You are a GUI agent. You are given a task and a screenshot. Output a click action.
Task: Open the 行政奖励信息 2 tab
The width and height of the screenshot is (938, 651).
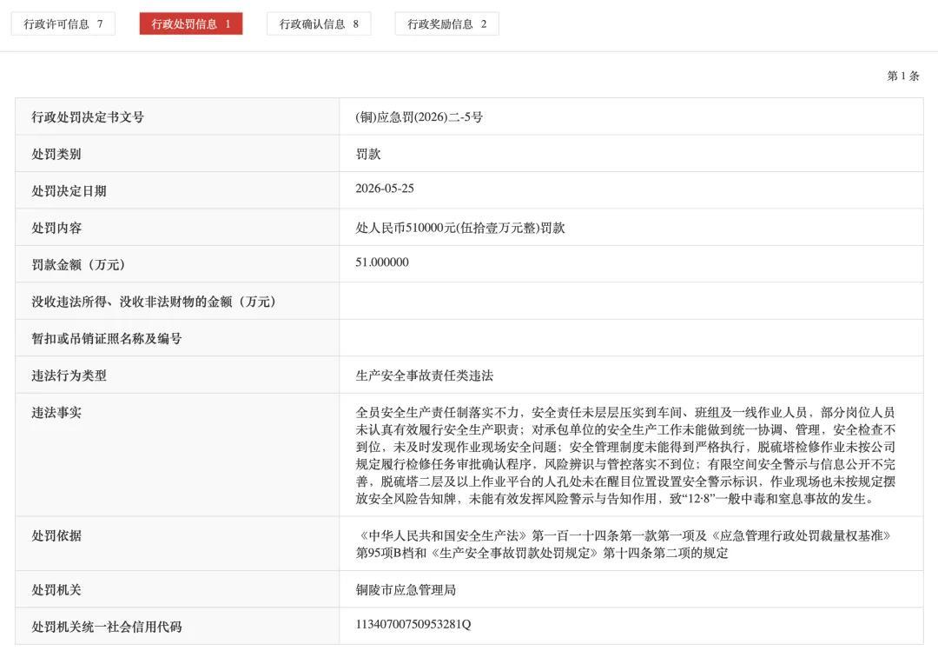click(447, 24)
